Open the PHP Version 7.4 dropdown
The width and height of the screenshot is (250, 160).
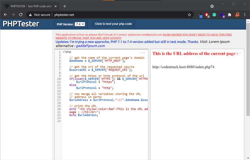tap(80, 24)
